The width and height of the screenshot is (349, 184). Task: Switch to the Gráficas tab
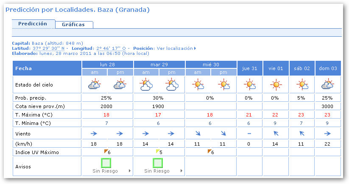(73, 24)
